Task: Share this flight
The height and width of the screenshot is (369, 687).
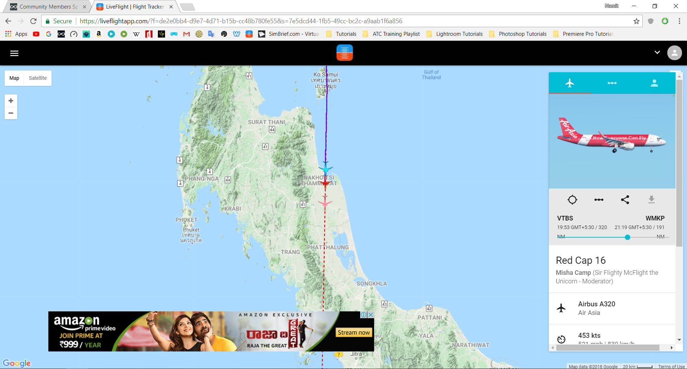Action: (625, 200)
